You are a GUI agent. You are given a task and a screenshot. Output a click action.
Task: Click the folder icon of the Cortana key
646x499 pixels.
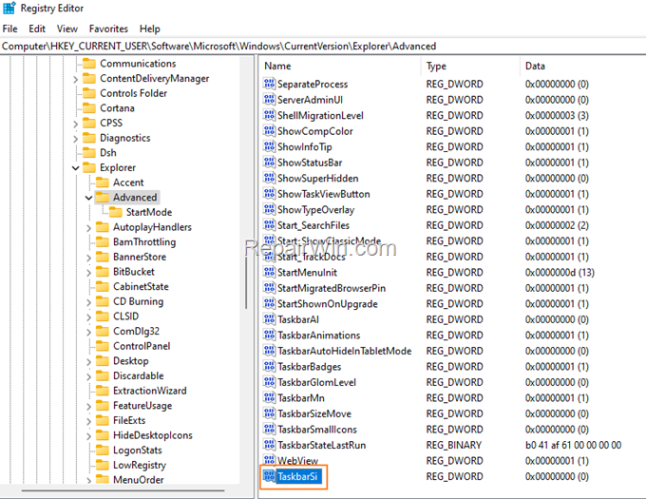89,108
